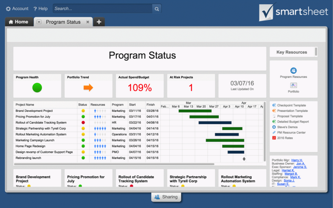
Task: Click the green Program Health indicator
Action: (37, 87)
